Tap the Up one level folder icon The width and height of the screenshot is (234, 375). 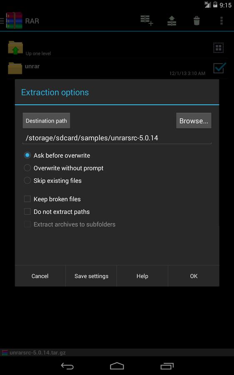15,47
